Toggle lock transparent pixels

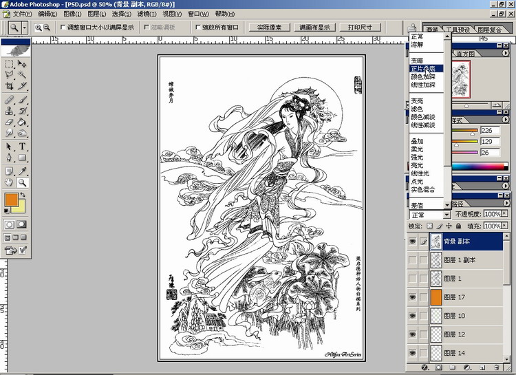click(429, 226)
